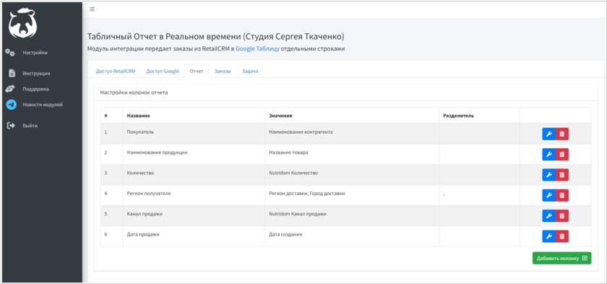Edit the Наименование продукции column wrench icon
Image resolution: width=607 pixels, height=284 pixels.
click(x=548, y=155)
